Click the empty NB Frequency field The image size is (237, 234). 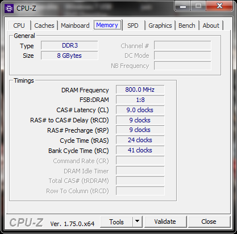click(x=182, y=66)
